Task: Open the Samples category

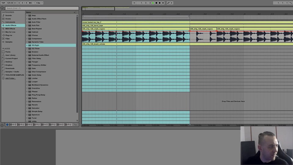Action: click(x=13, y=42)
